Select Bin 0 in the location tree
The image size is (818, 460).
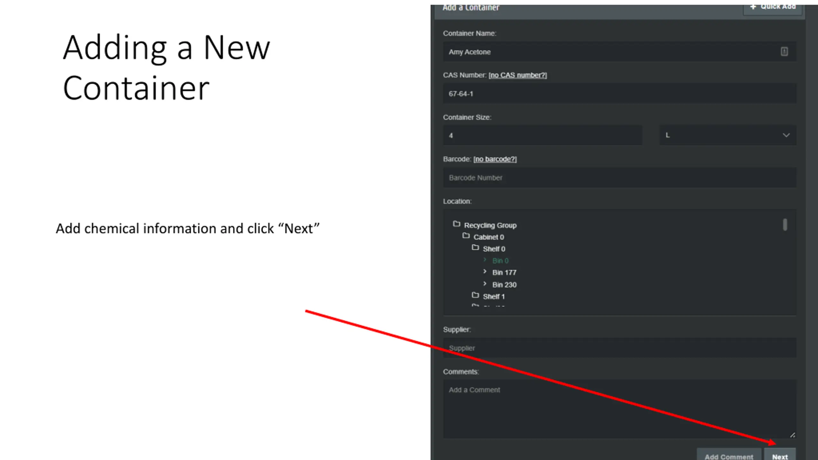click(x=500, y=261)
